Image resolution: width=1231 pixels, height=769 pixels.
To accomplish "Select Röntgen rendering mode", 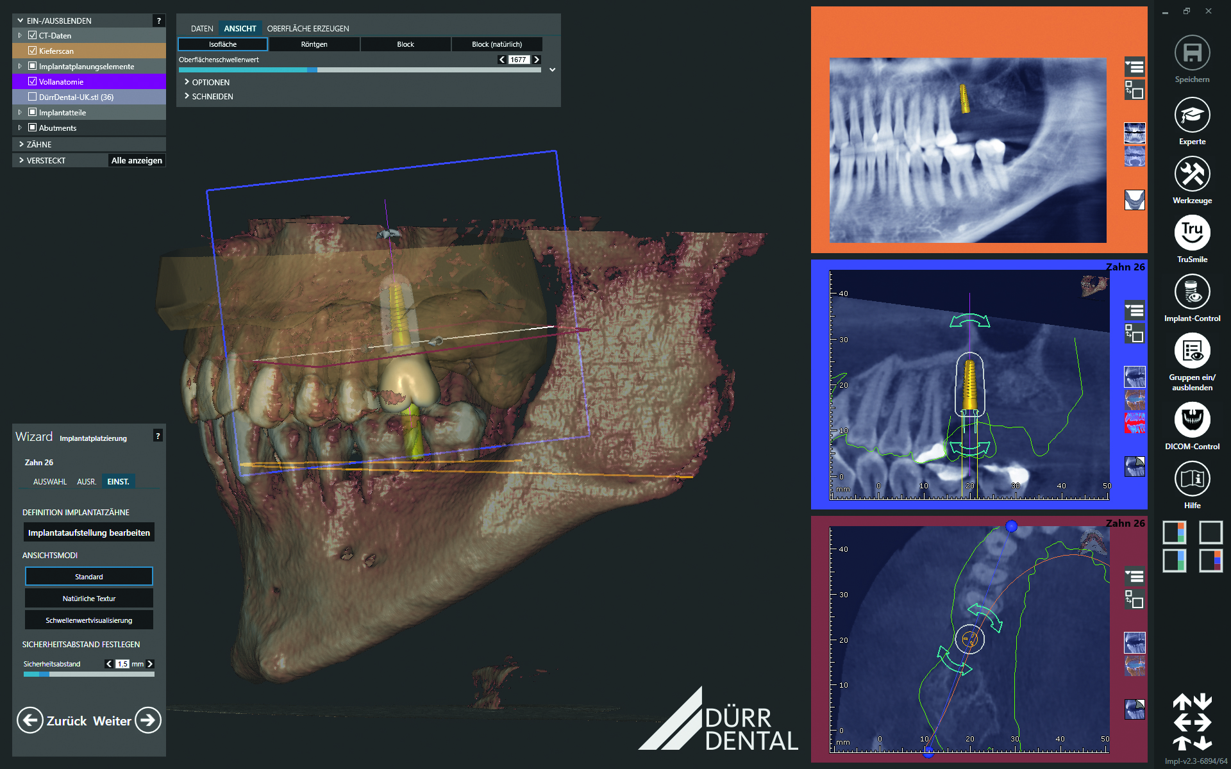I will [x=314, y=44].
